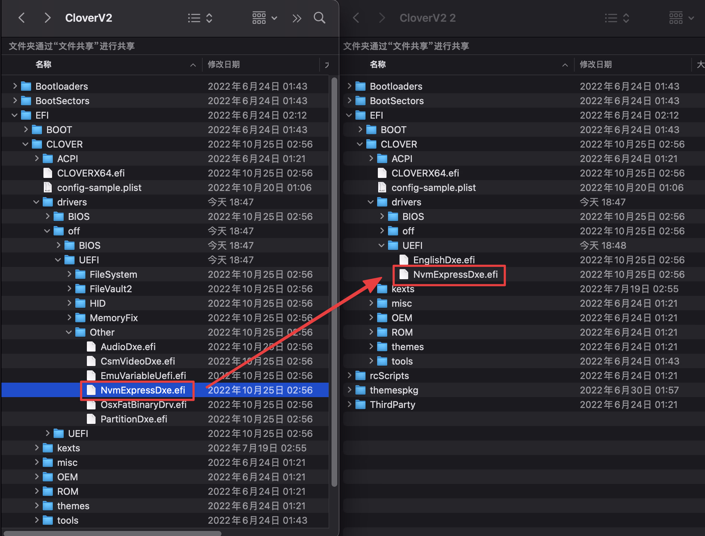Expand the off folder in right window
This screenshot has width=705, height=536.
coord(382,231)
